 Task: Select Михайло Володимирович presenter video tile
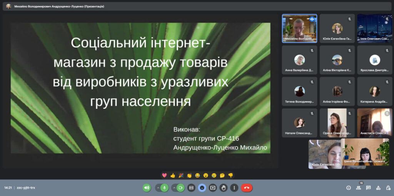(x=299, y=28)
